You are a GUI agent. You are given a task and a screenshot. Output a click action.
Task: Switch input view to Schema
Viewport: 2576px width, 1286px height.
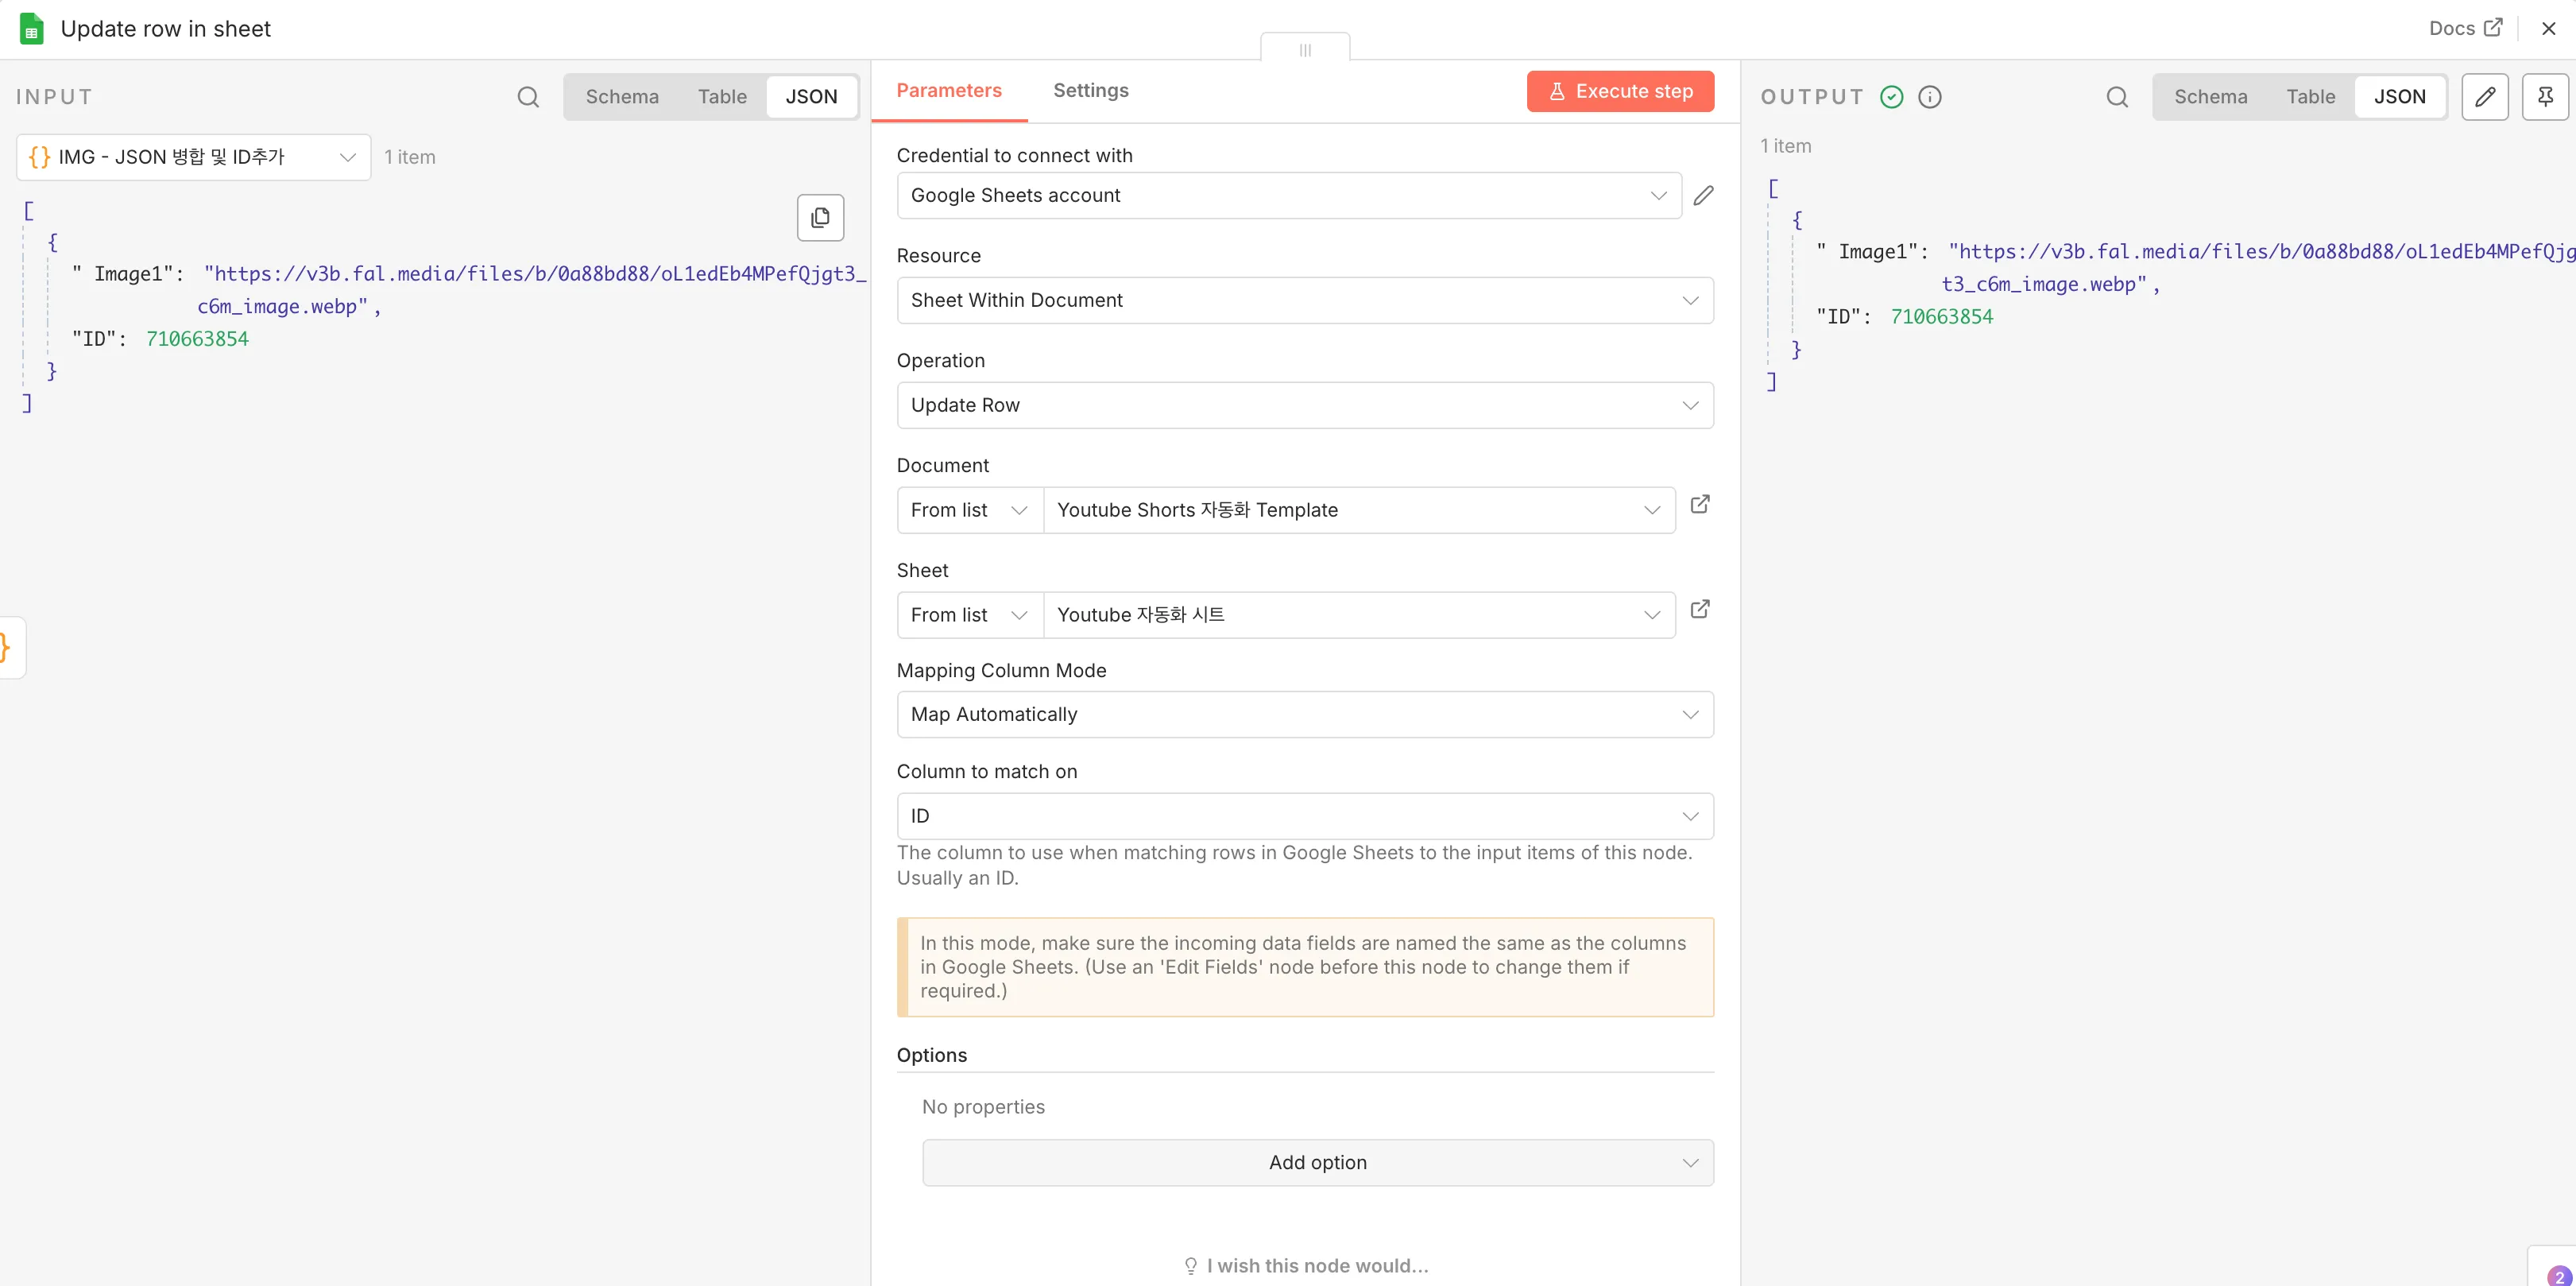[x=621, y=97]
